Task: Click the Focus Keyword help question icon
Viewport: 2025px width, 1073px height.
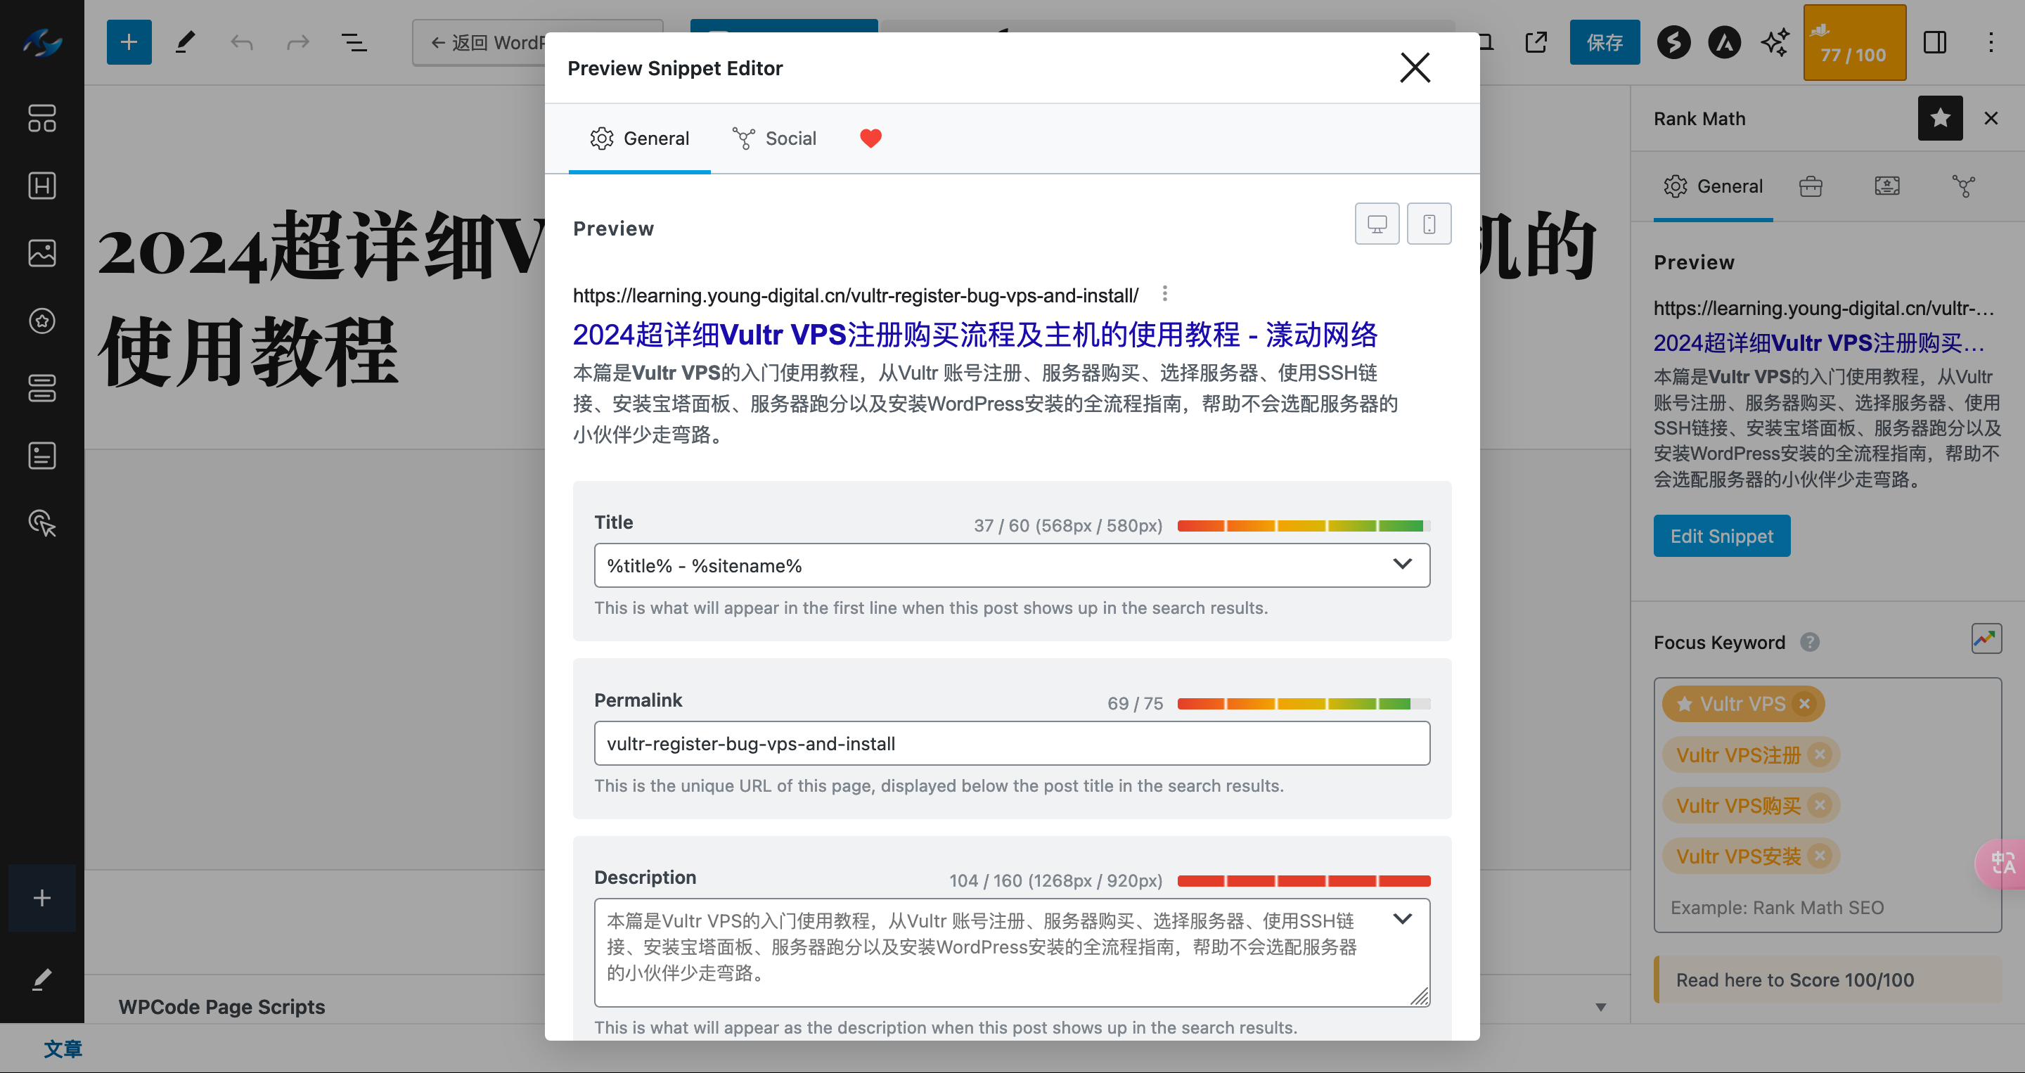Action: pyautogui.click(x=1810, y=643)
